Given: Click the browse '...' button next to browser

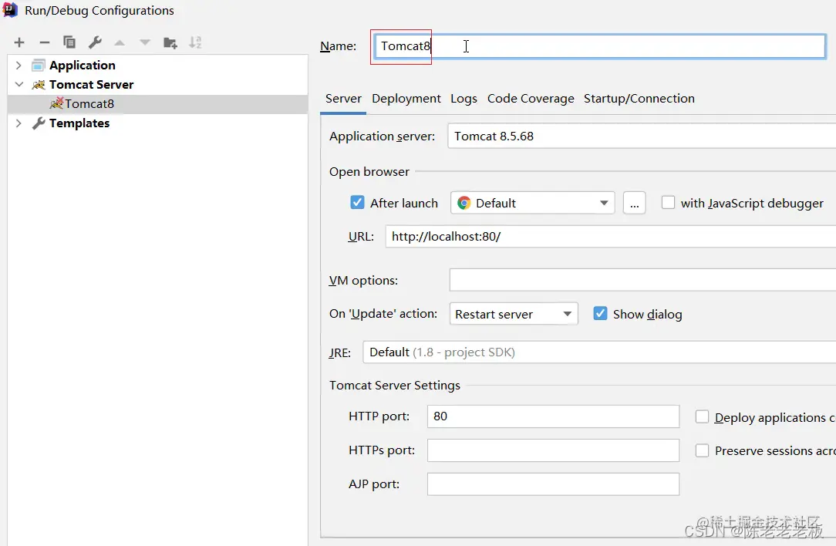Looking at the screenshot, I should tap(635, 203).
